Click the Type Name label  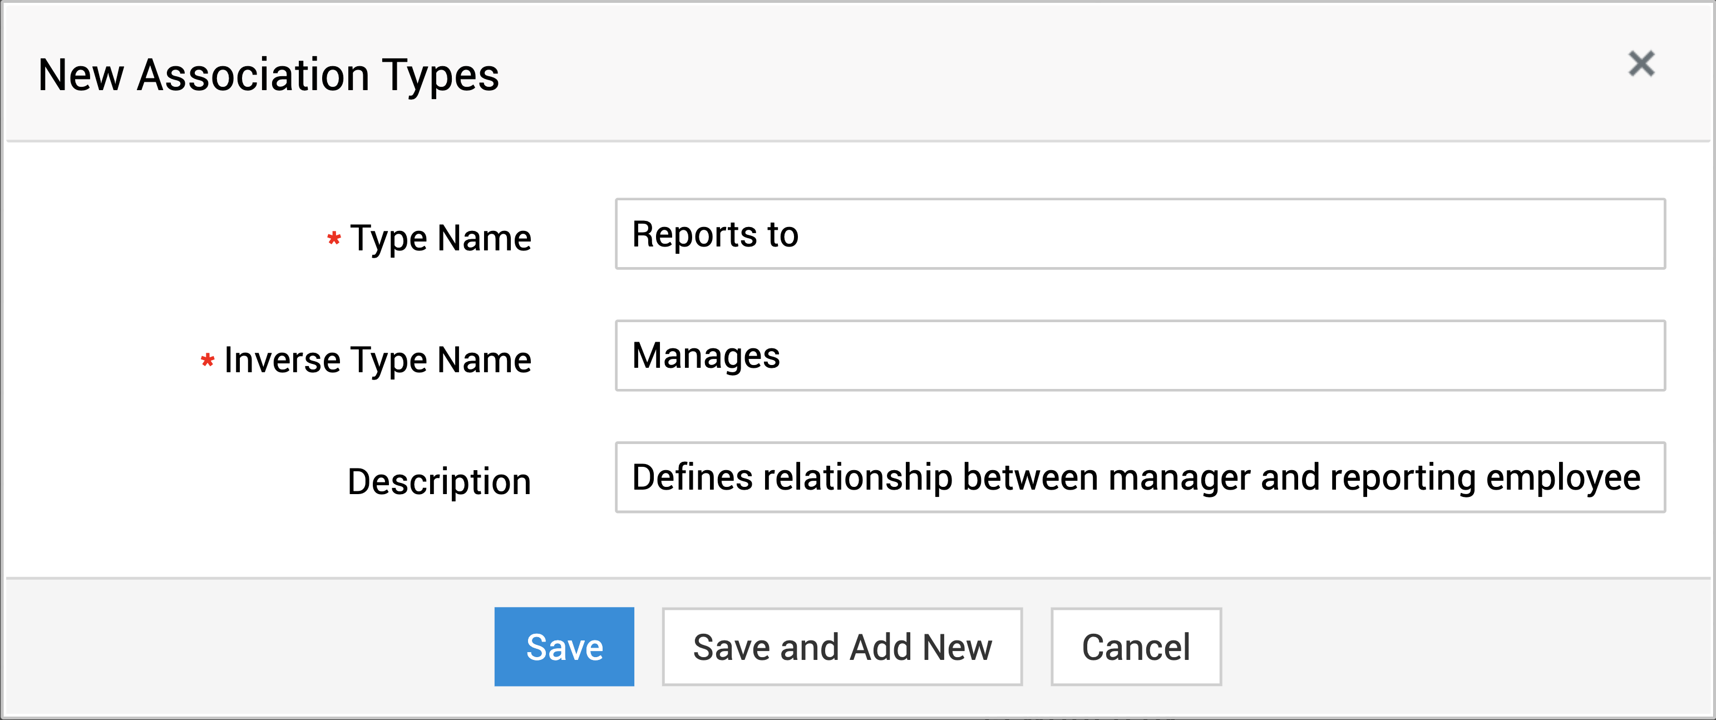coord(440,238)
